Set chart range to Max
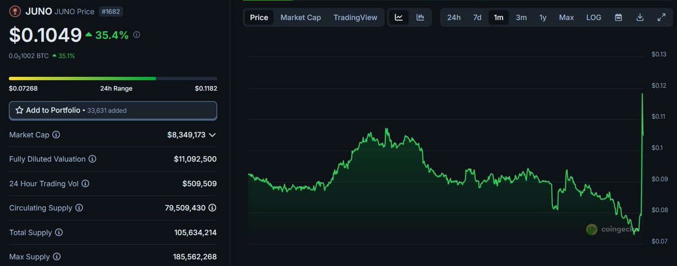 (x=566, y=17)
